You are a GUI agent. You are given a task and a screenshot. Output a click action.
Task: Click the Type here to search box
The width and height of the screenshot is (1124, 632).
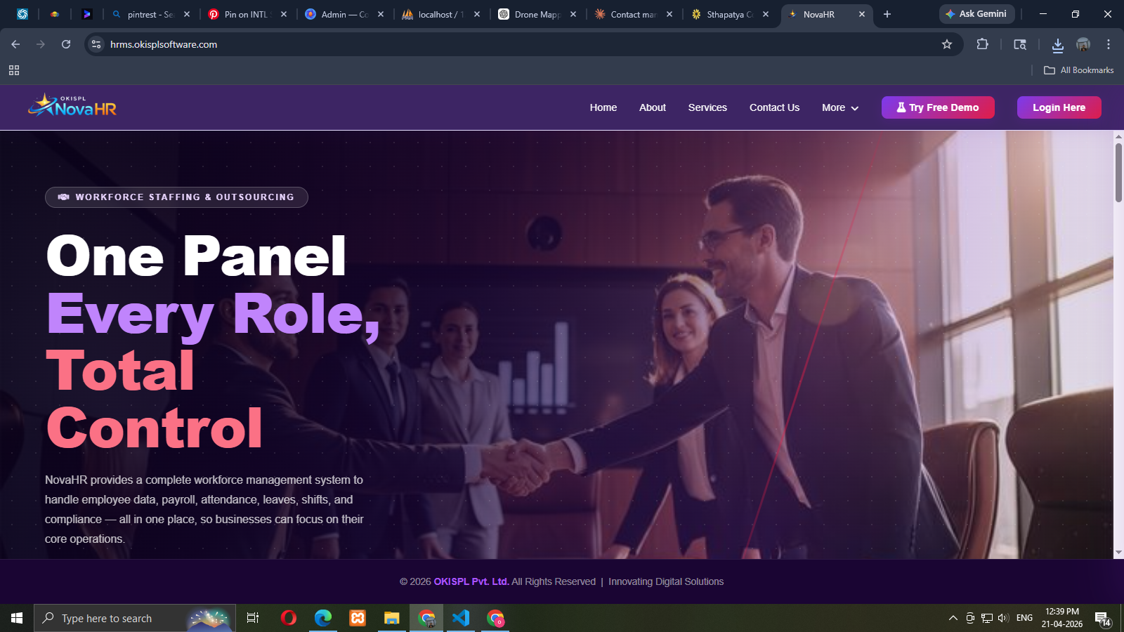(135, 618)
